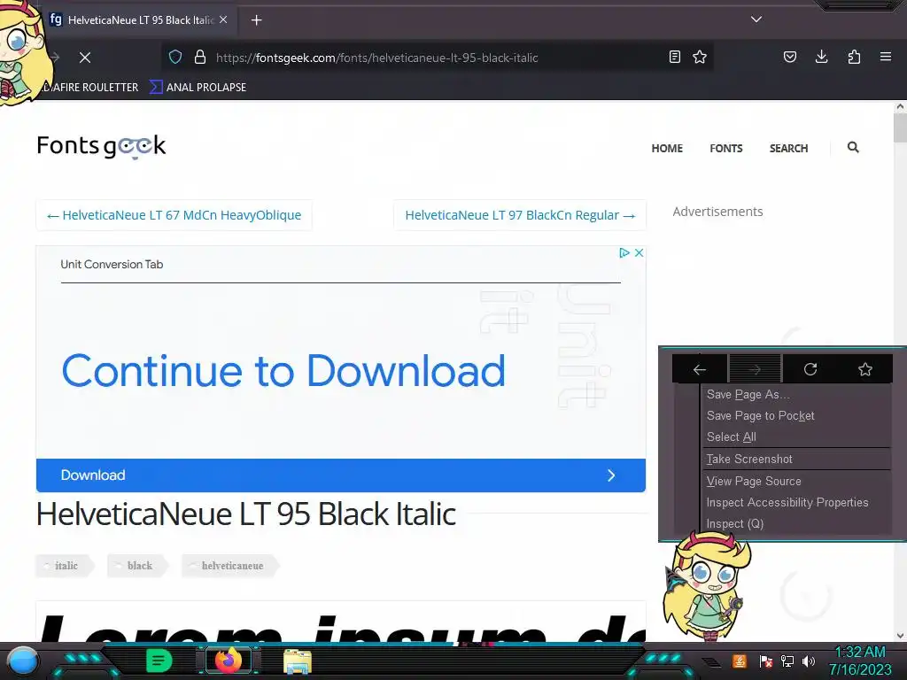
Task: Choose Take Screenshot from context menu
Action: [796, 460]
